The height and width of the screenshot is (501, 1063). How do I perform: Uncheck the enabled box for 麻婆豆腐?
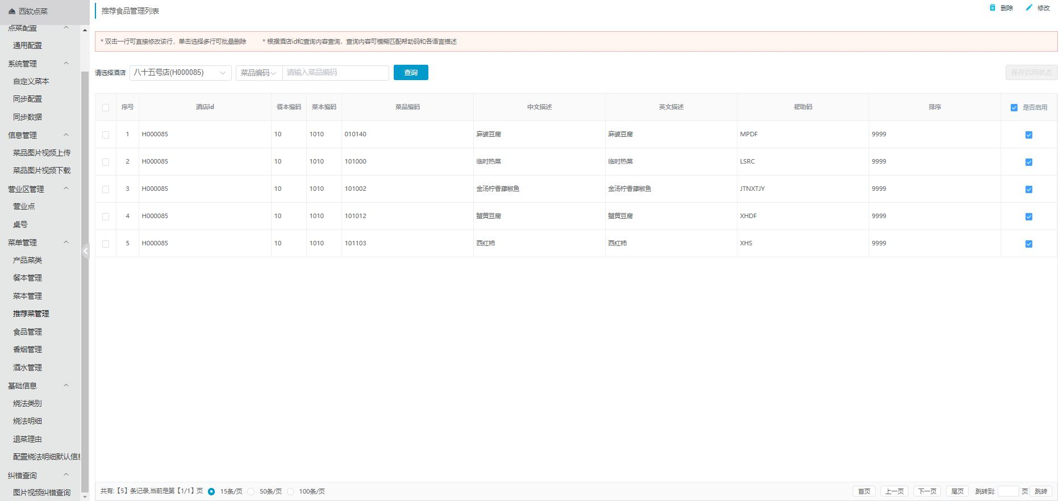1028,135
